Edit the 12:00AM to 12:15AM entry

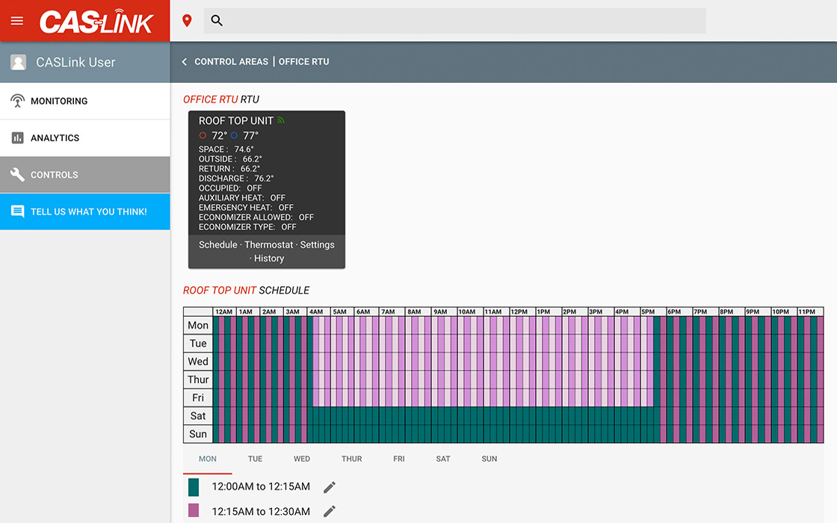tap(330, 486)
